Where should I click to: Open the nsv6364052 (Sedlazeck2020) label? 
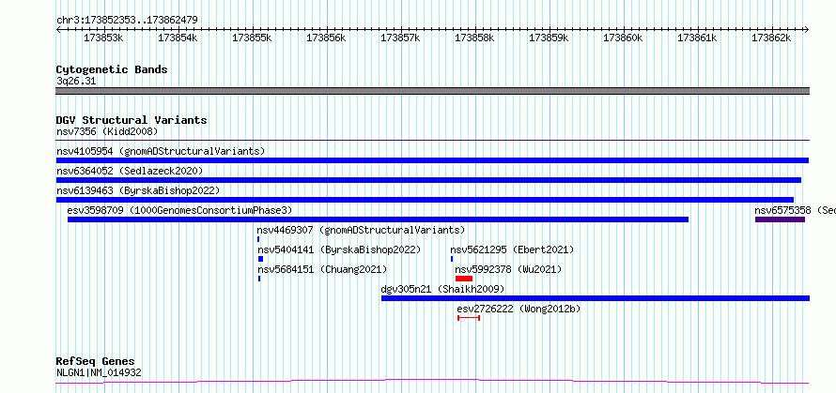pos(130,171)
